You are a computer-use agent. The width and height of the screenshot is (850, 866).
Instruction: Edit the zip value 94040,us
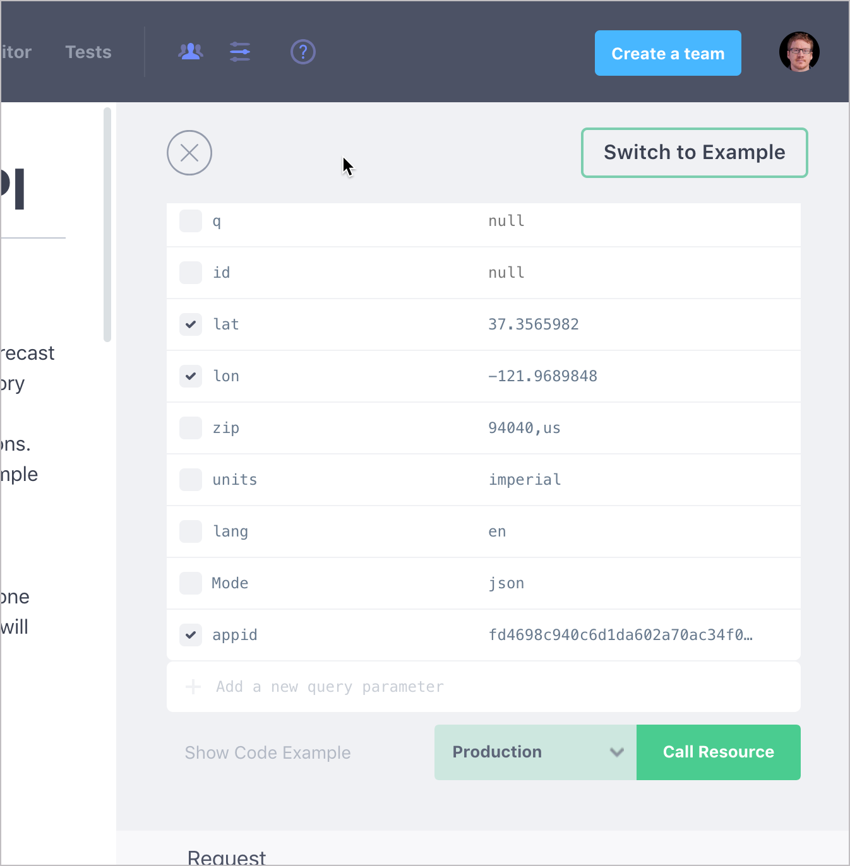coord(524,428)
